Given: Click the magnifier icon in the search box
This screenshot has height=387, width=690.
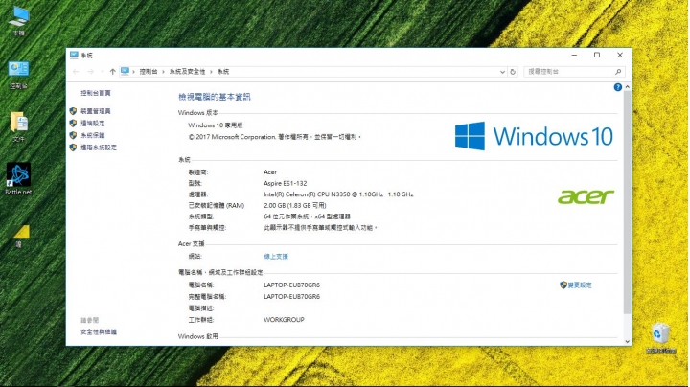Looking at the screenshot, I should point(618,72).
